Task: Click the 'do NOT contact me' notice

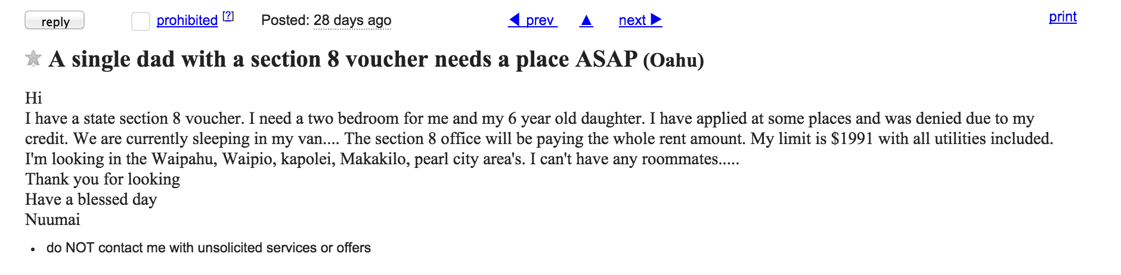Action: pos(209,248)
